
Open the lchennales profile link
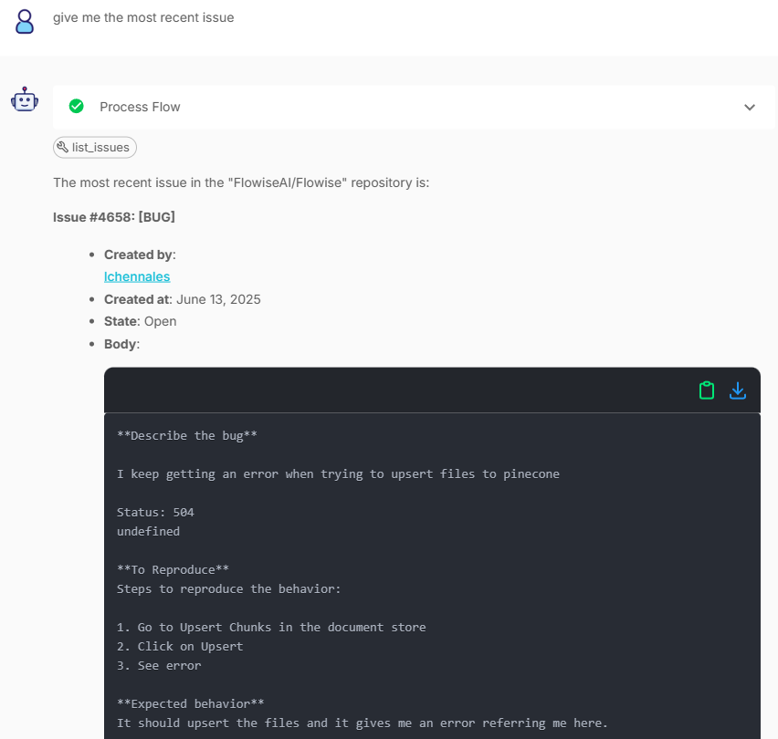click(x=137, y=276)
